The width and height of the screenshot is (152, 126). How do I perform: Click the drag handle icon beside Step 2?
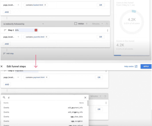coord(5,30)
